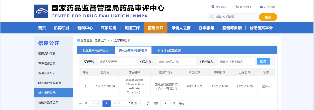
Task: Click the orange 搜索 button
Action: pyautogui.click(x=268, y=17)
